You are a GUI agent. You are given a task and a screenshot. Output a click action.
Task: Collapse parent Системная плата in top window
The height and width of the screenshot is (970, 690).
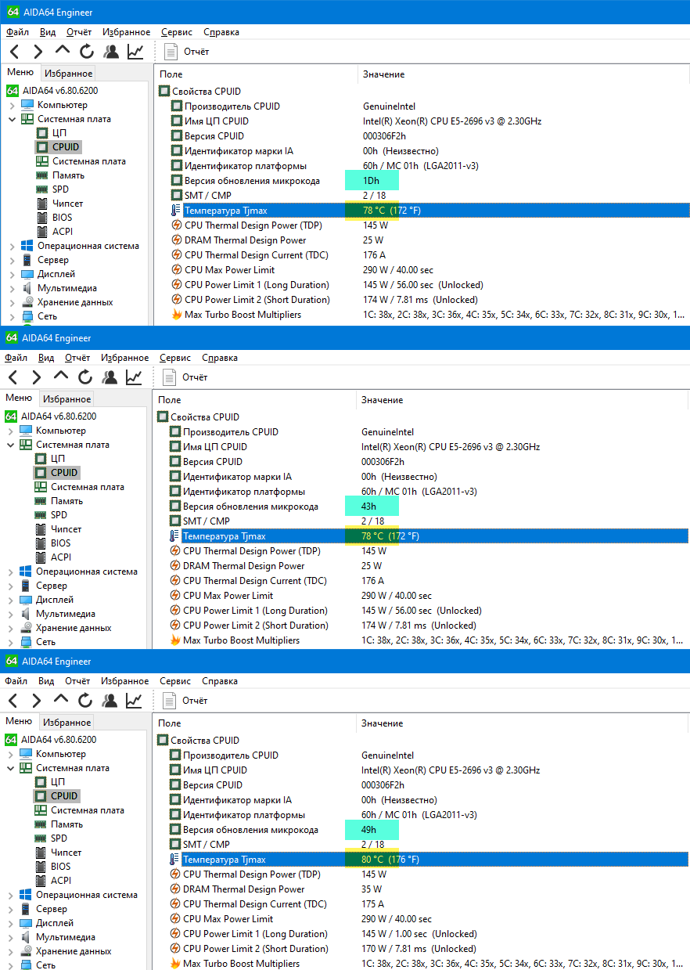coord(13,119)
